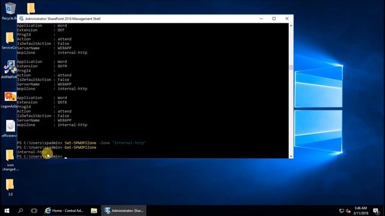
Task: Click the shell vertical scrollbar thumb
Action: click(x=291, y=67)
